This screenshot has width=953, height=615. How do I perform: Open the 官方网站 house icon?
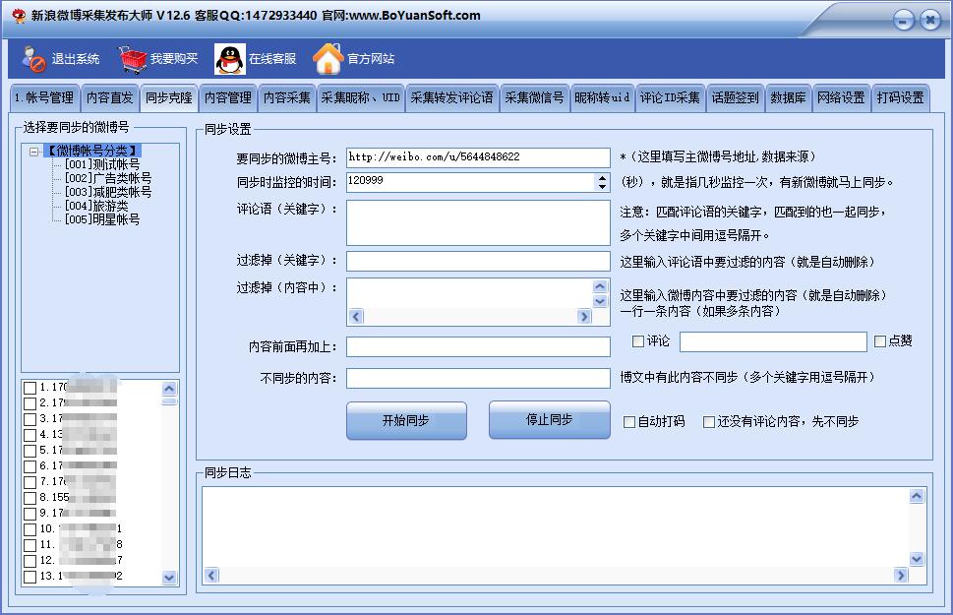click(x=328, y=58)
